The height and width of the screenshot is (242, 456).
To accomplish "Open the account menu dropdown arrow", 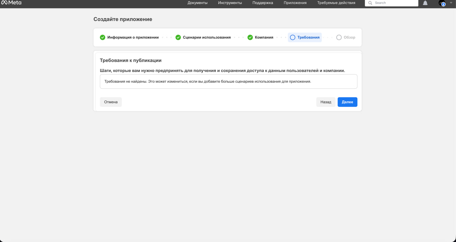I will tap(451, 2).
